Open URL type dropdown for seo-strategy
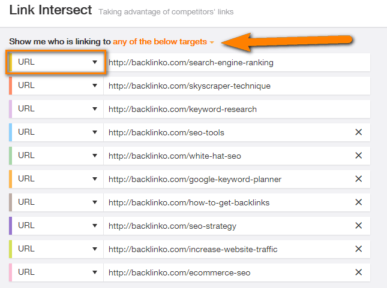 (x=57, y=226)
